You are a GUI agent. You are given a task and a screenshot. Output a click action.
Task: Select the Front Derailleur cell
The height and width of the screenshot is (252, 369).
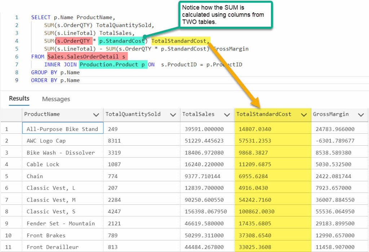pos(63,247)
